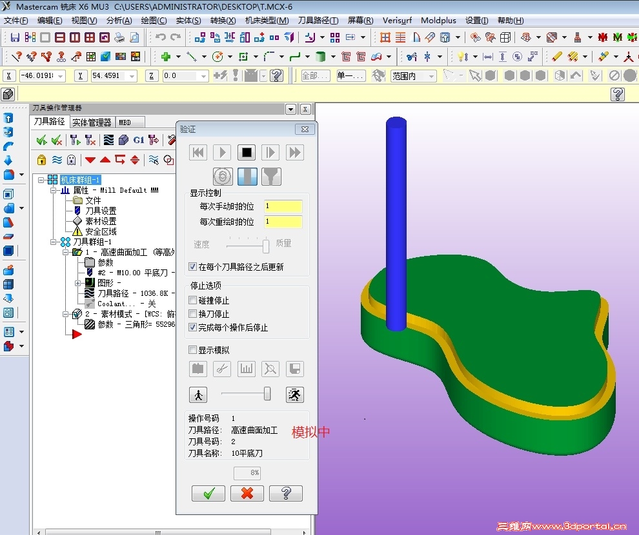Click the Print icon in the toolbar

(x=119, y=37)
